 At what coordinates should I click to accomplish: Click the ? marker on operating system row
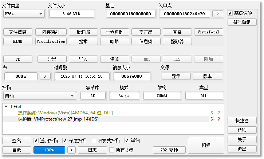coord(219,113)
